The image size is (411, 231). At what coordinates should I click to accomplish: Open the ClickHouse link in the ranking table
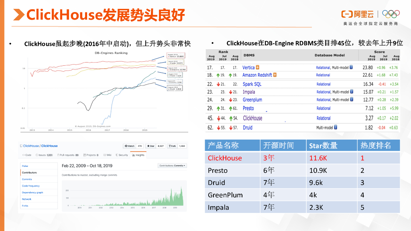click(252, 118)
